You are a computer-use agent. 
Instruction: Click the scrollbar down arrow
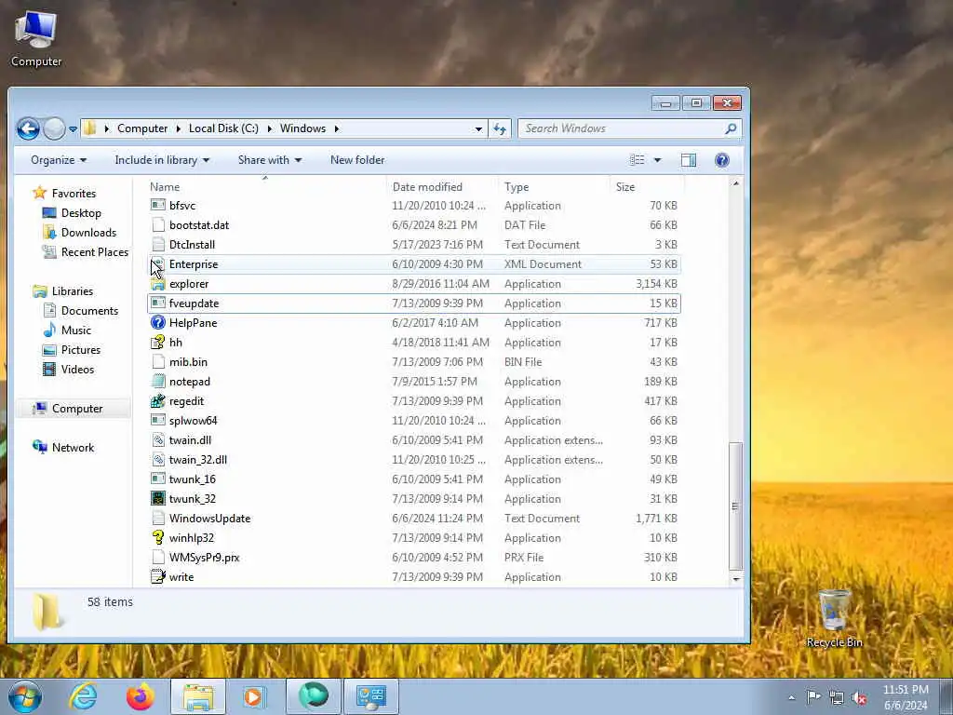(735, 579)
